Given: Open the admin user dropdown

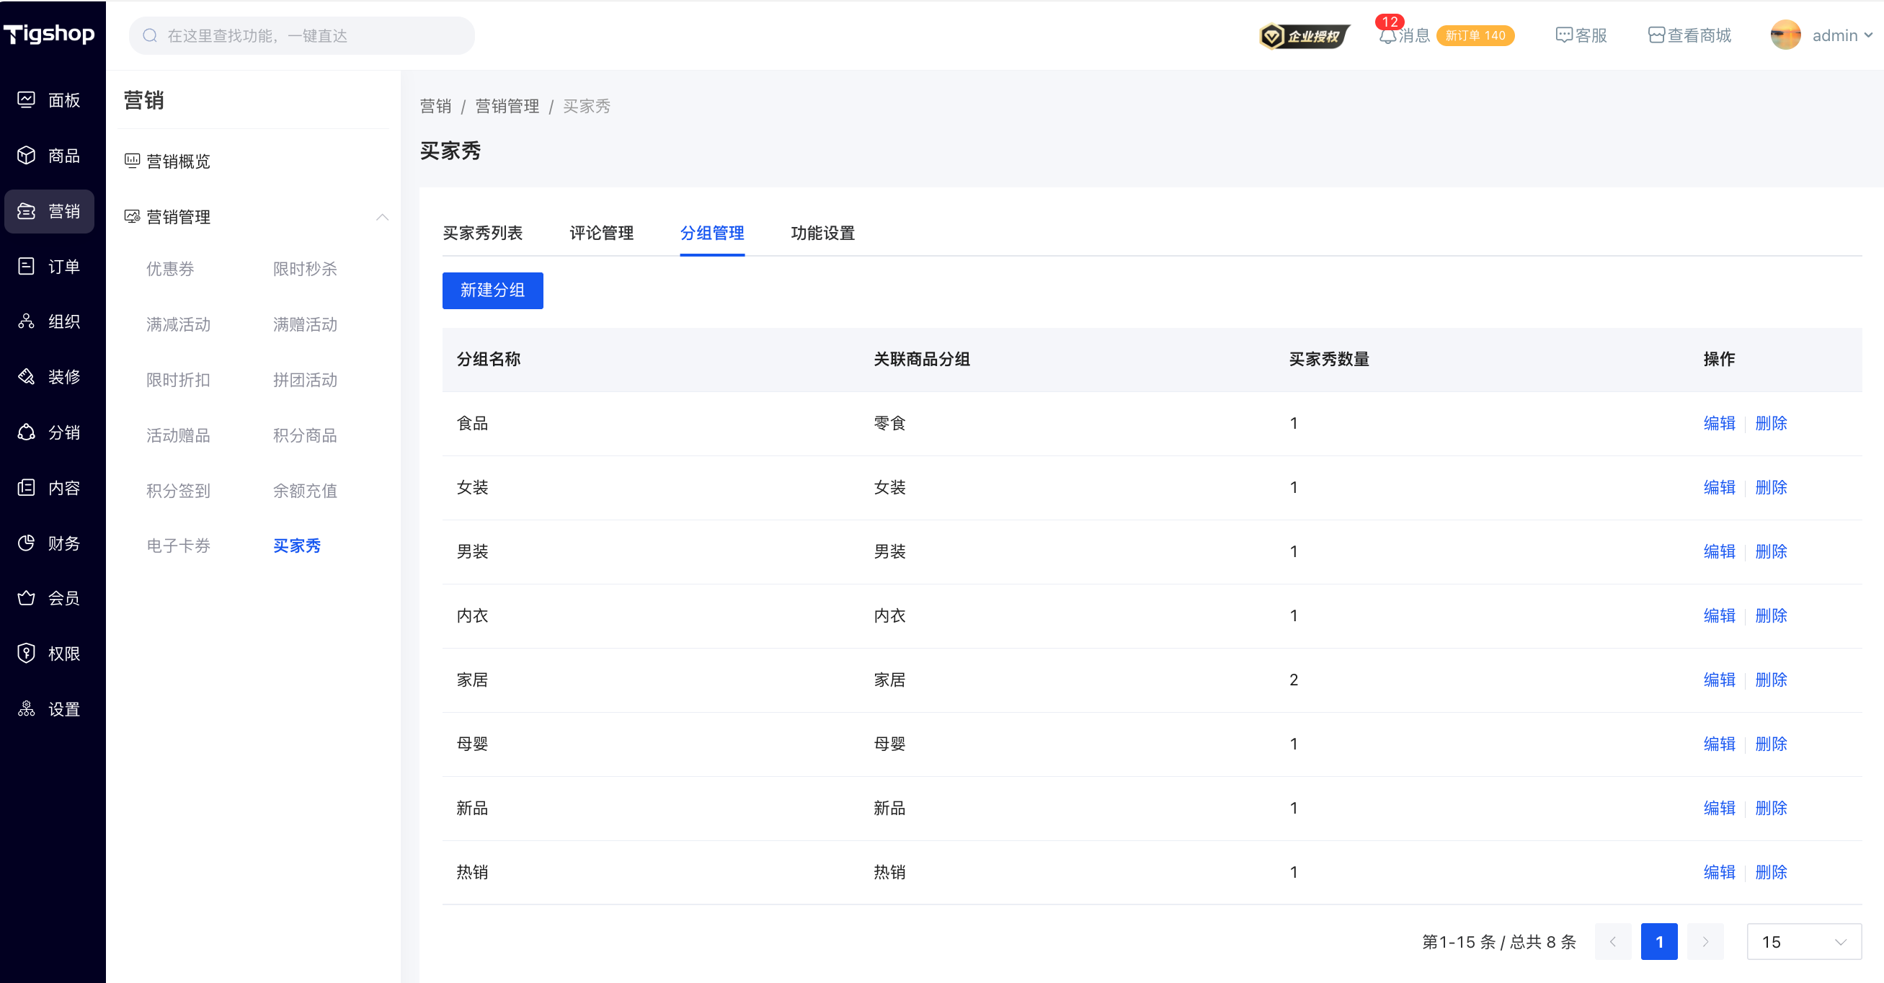Looking at the screenshot, I should [1834, 36].
